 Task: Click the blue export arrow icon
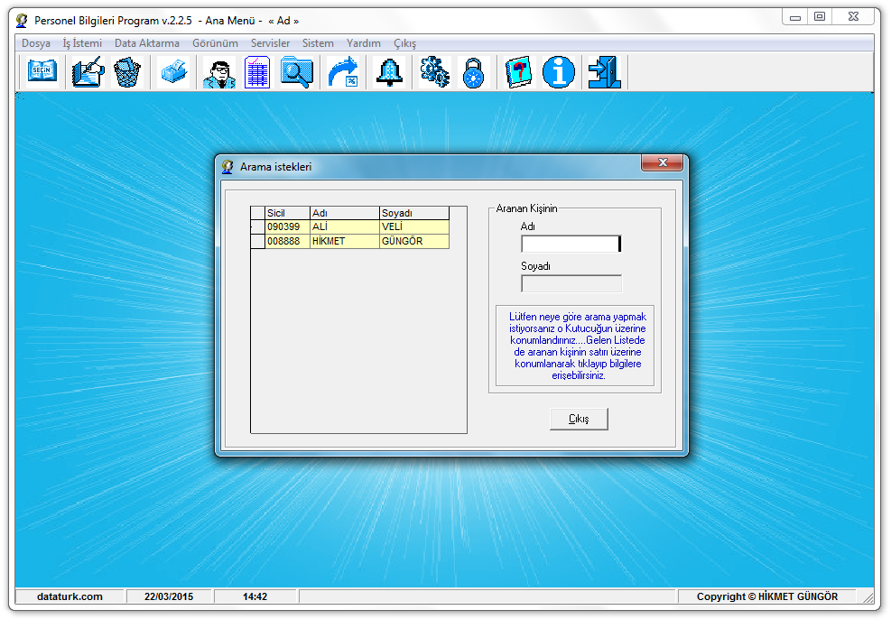click(343, 72)
